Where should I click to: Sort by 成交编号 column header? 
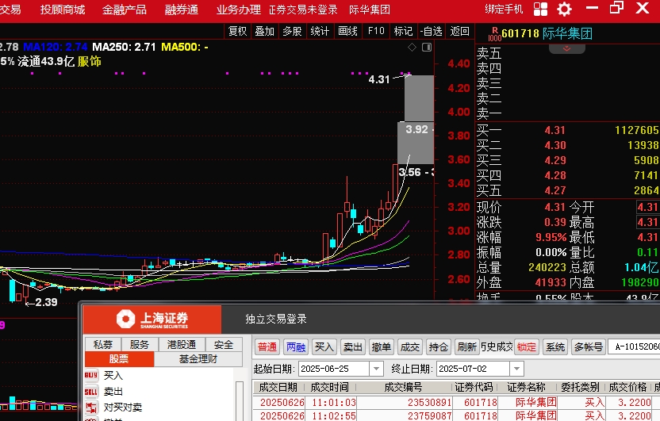click(404, 387)
